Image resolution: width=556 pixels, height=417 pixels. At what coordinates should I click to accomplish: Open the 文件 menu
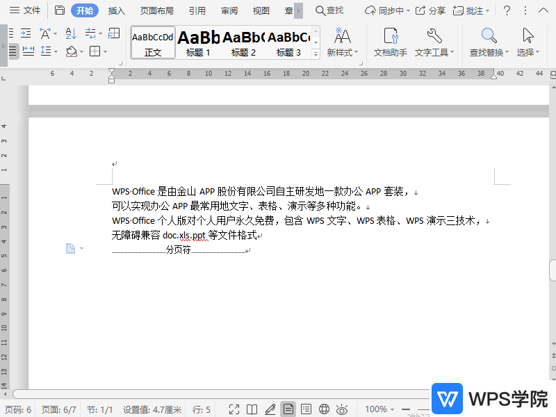[x=24, y=10]
